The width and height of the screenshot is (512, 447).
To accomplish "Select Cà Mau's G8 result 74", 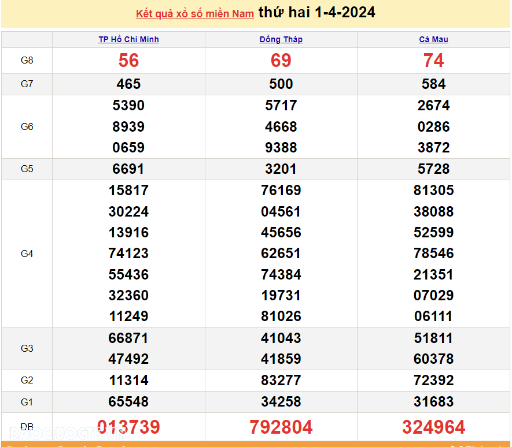I will point(433,61).
